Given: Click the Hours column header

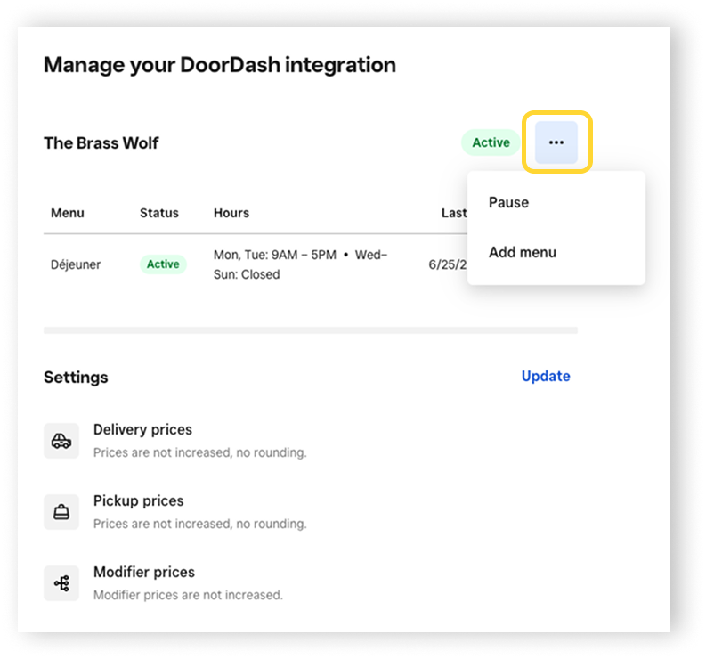Looking at the screenshot, I should (231, 213).
